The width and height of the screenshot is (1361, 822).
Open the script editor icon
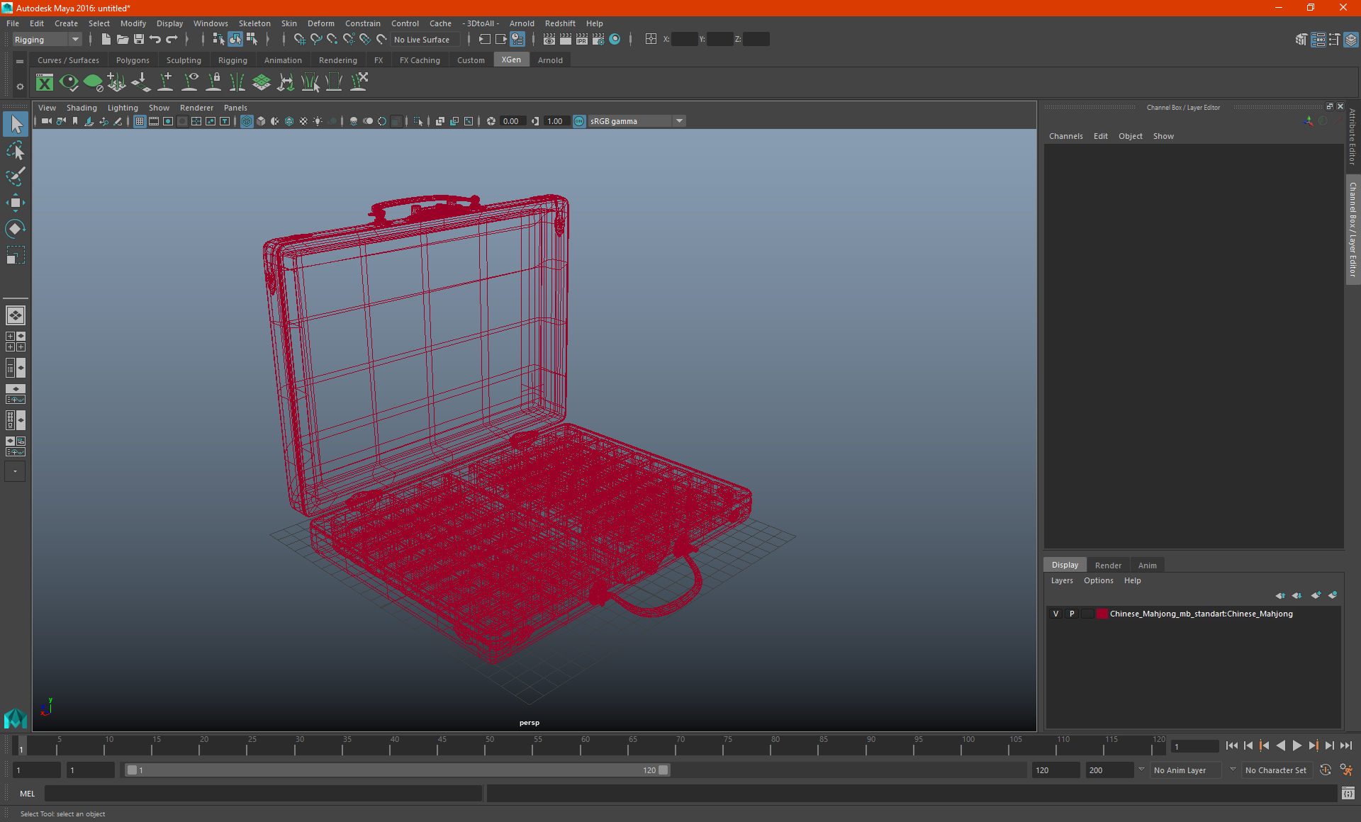(x=1348, y=793)
